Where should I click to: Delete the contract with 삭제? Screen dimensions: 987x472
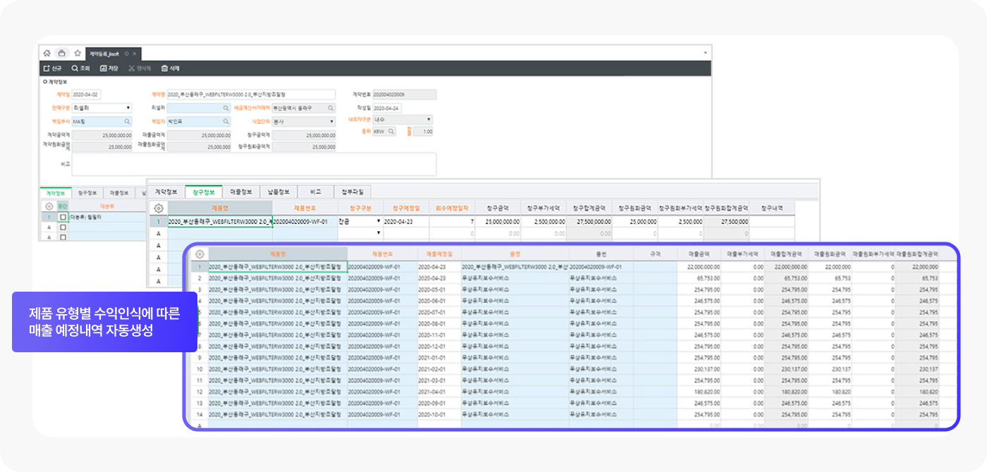pos(170,68)
